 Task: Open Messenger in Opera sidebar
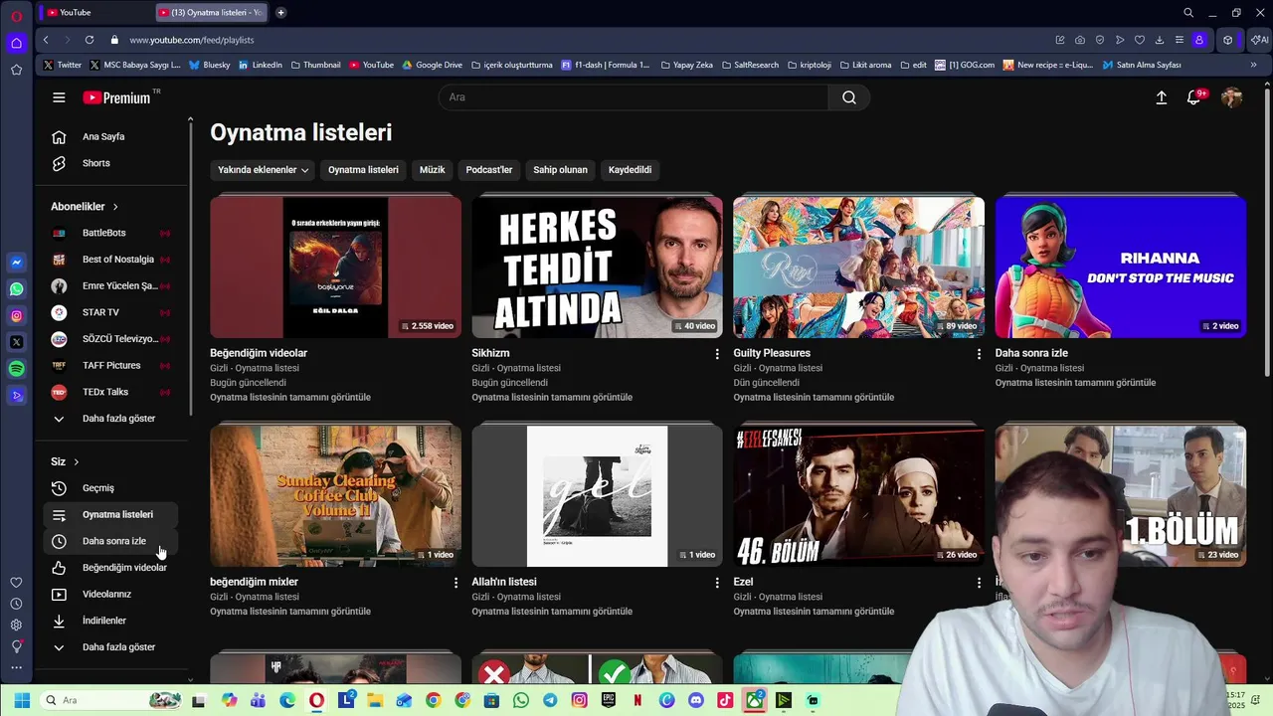[x=16, y=263]
